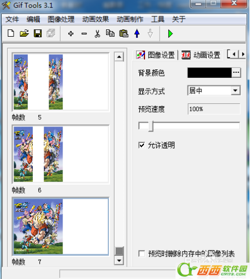Save using the floppy disk icon

(38, 33)
